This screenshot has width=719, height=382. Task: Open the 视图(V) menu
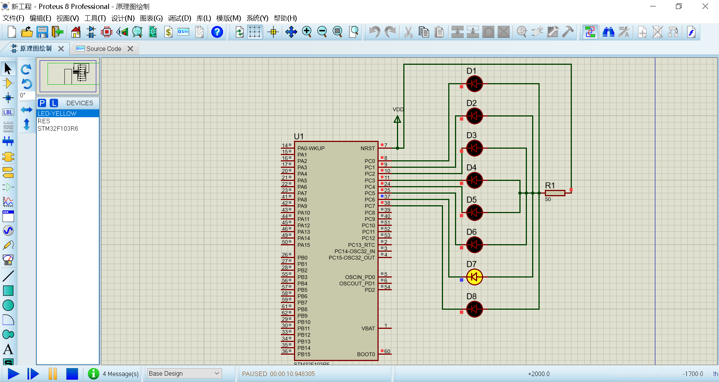(67, 18)
